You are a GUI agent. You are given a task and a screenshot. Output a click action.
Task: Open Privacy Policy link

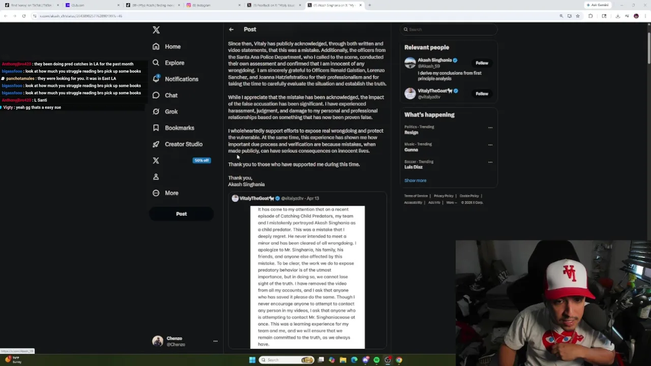[x=443, y=196]
